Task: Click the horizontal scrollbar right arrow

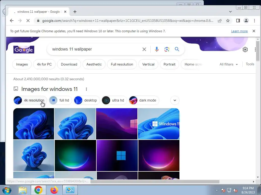Action: coord(254,182)
